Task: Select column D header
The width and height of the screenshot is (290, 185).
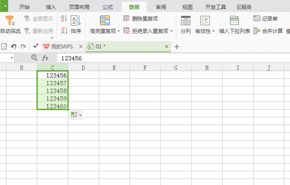Action: click(x=83, y=67)
